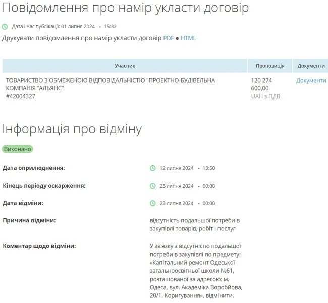Click the Коментар щодо відміни label
The height and width of the screenshot is (303, 328).
pyautogui.click(x=39, y=246)
